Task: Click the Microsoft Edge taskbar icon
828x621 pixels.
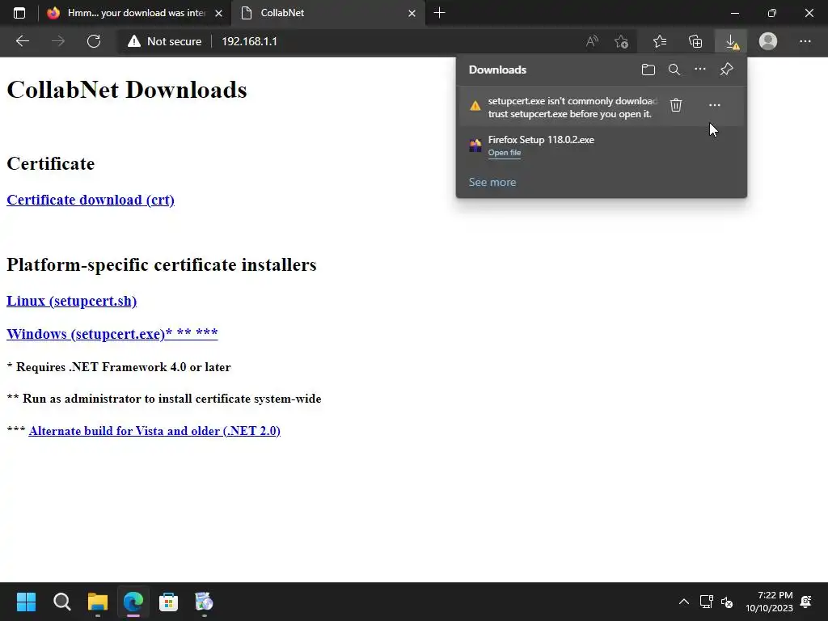Action: coord(133,602)
